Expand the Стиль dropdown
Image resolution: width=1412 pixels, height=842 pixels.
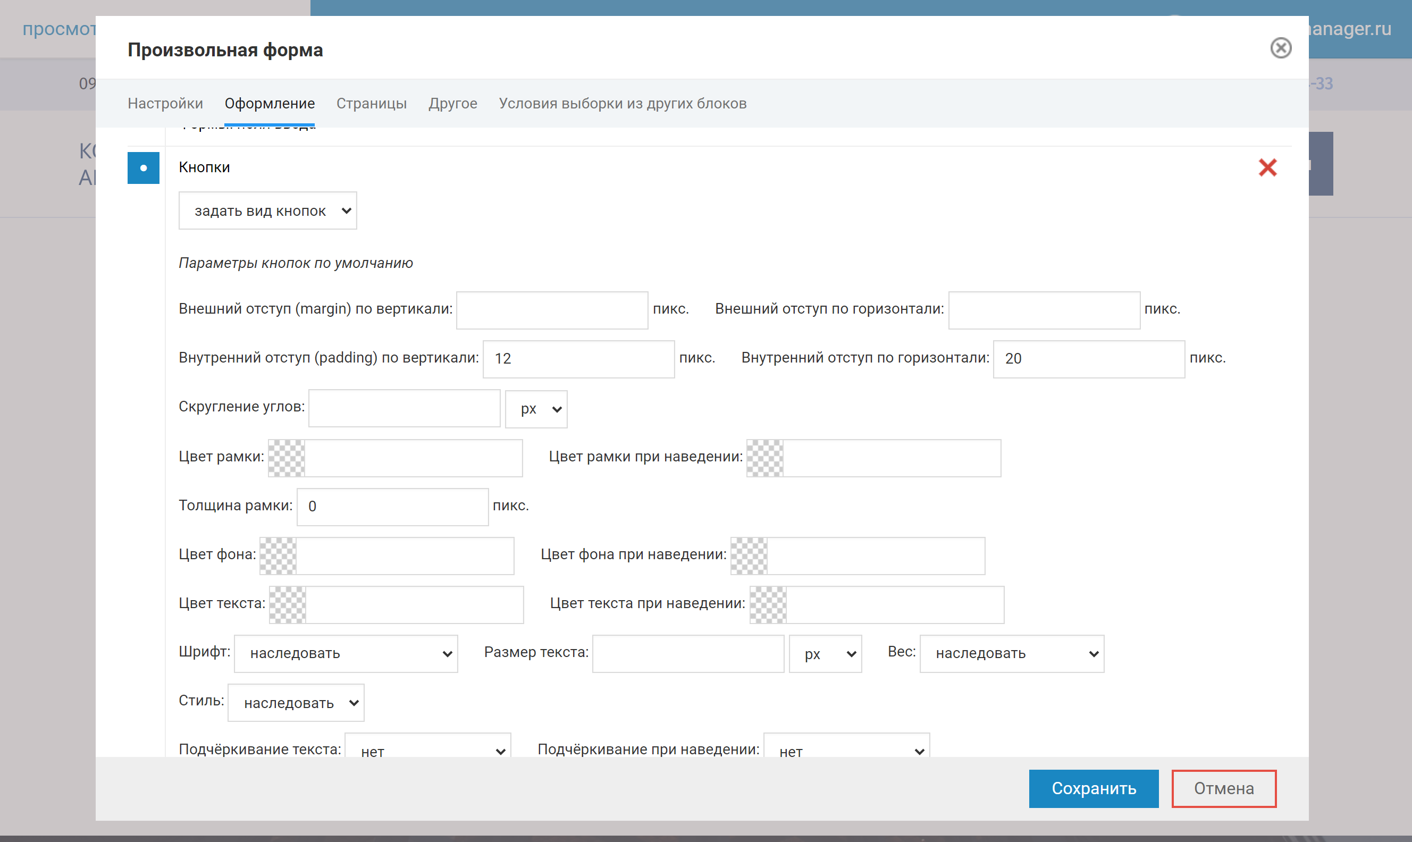point(296,703)
